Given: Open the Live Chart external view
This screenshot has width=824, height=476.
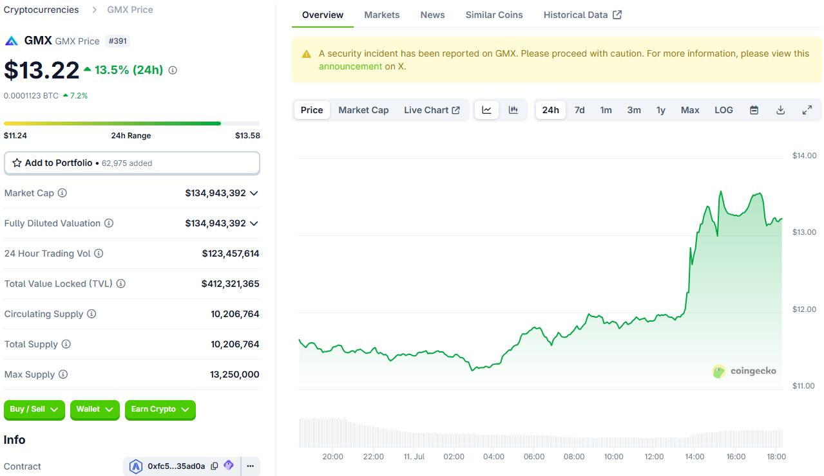Looking at the screenshot, I should (x=432, y=110).
